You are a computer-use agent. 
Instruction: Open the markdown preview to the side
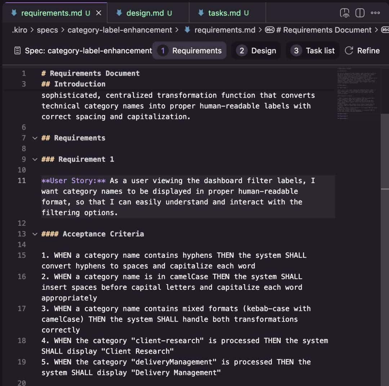[345, 13]
